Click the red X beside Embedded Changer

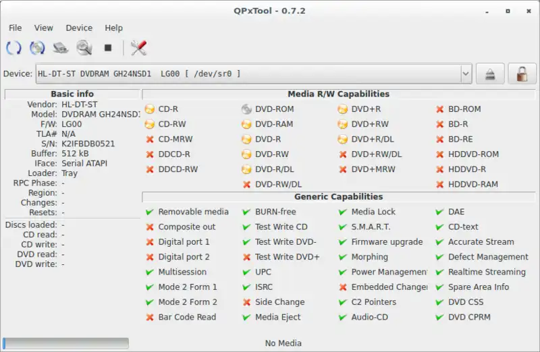pyautogui.click(x=342, y=287)
